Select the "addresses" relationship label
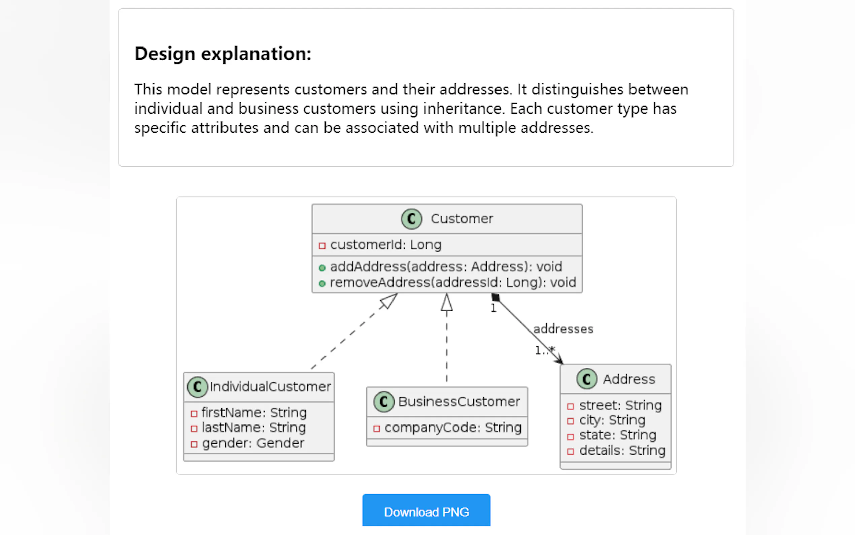Viewport: 855px width, 535px height. click(563, 329)
